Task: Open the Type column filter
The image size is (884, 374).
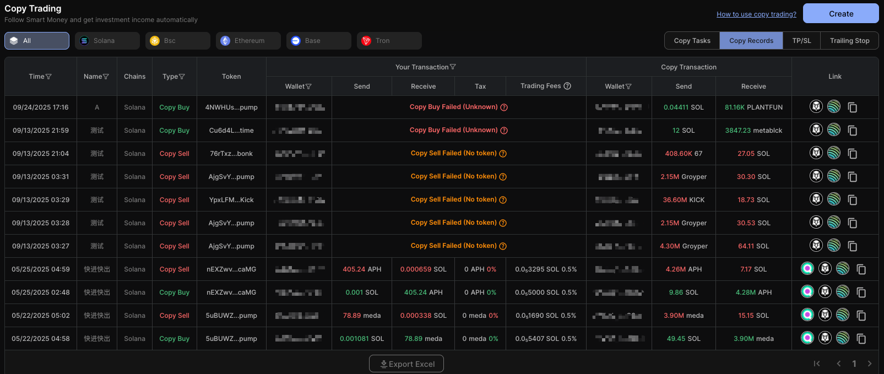Action: 182,77
